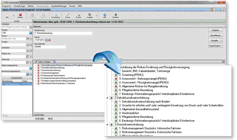Viewport: 237px width, 140px height.
Task: Click the Seiten anzeigen button
Action: pyautogui.click(x=43, y=62)
